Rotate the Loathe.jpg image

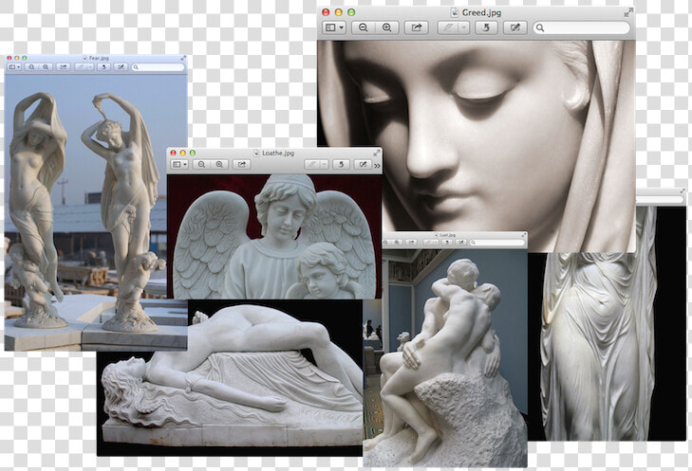tap(341, 164)
